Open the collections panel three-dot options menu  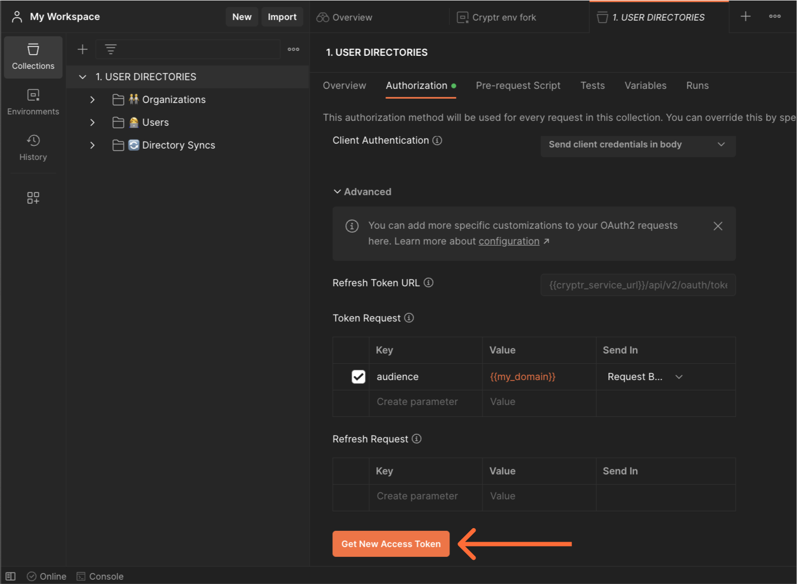pos(293,49)
